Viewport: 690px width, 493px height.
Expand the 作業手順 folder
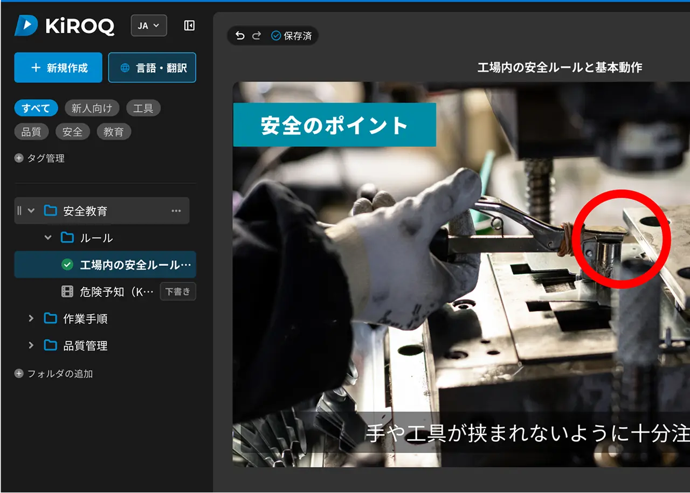31,318
